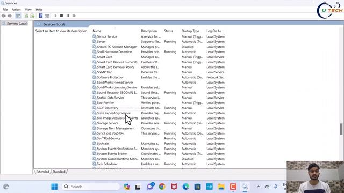Select the Sync Host_7655794 service
The image size is (344, 193).
pyautogui.click(x=159, y=133)
